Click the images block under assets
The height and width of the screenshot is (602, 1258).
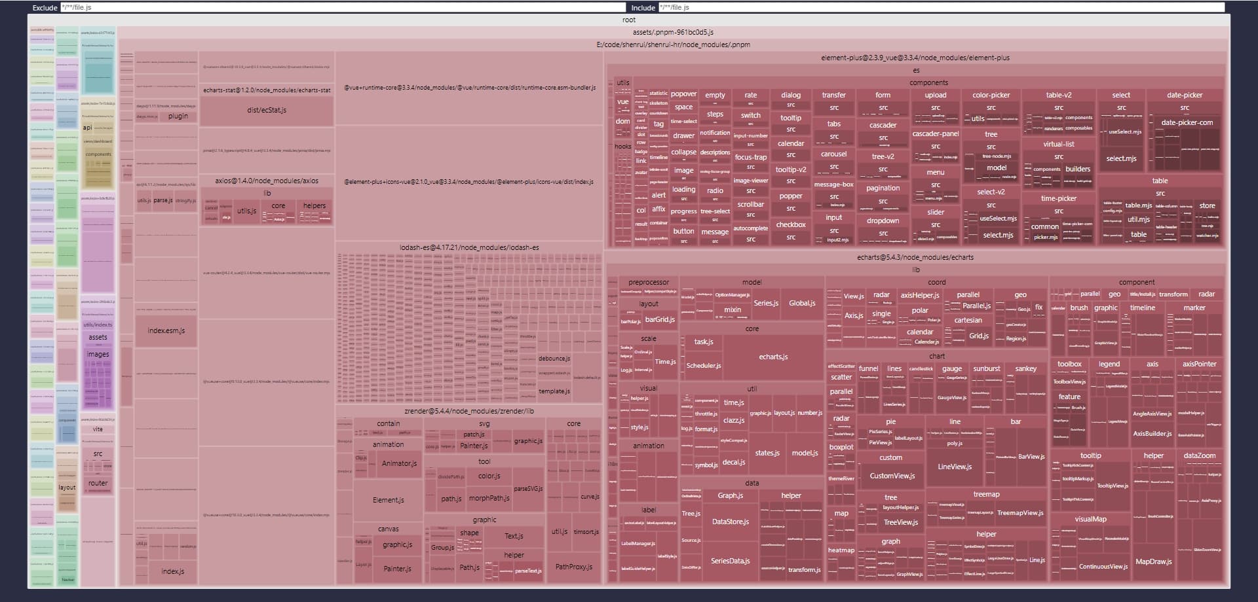point(98,355)
